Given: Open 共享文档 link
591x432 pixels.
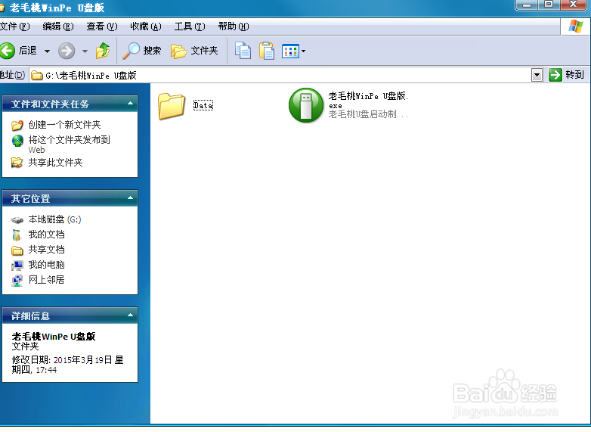Looking at the screenshot, I should 46,250.
